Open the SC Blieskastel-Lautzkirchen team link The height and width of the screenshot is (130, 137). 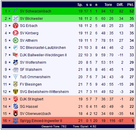(x=43, y=48)
